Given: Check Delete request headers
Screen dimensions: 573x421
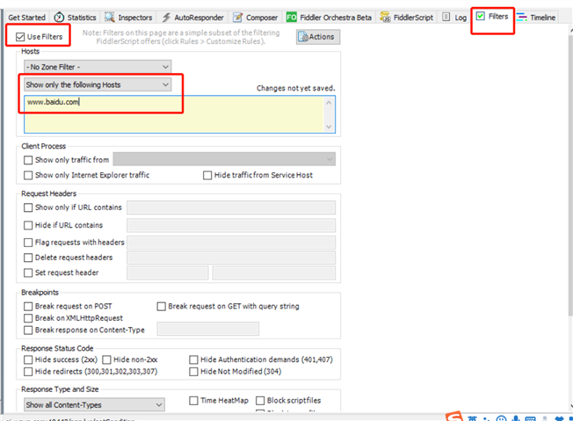Looking at the screenshot, I should tap(28, 258).
